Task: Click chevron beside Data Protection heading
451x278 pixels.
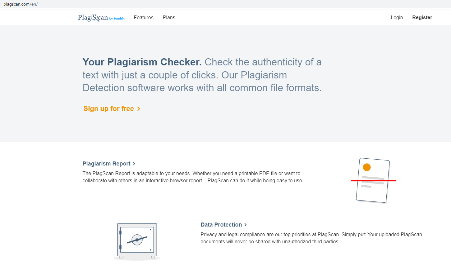Action: click(246, 225)
